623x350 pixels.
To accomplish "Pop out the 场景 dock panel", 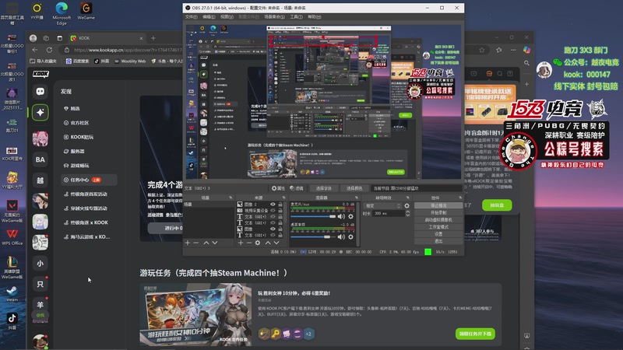I will click(x=231, y=198).
